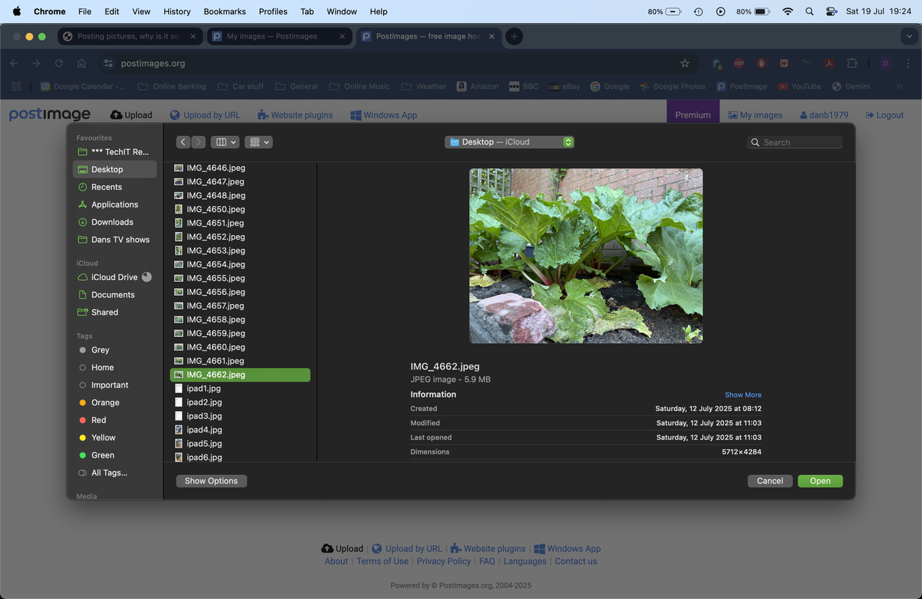Open Spotlight search in the menu bar
Viewport: 922px width, 599px height.
pyautogui.click(x=810, y=11)
